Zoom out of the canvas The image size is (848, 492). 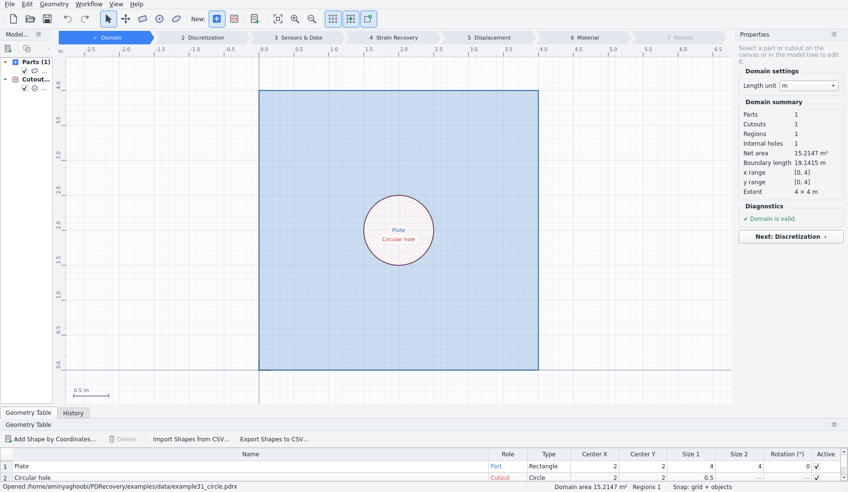312,19
